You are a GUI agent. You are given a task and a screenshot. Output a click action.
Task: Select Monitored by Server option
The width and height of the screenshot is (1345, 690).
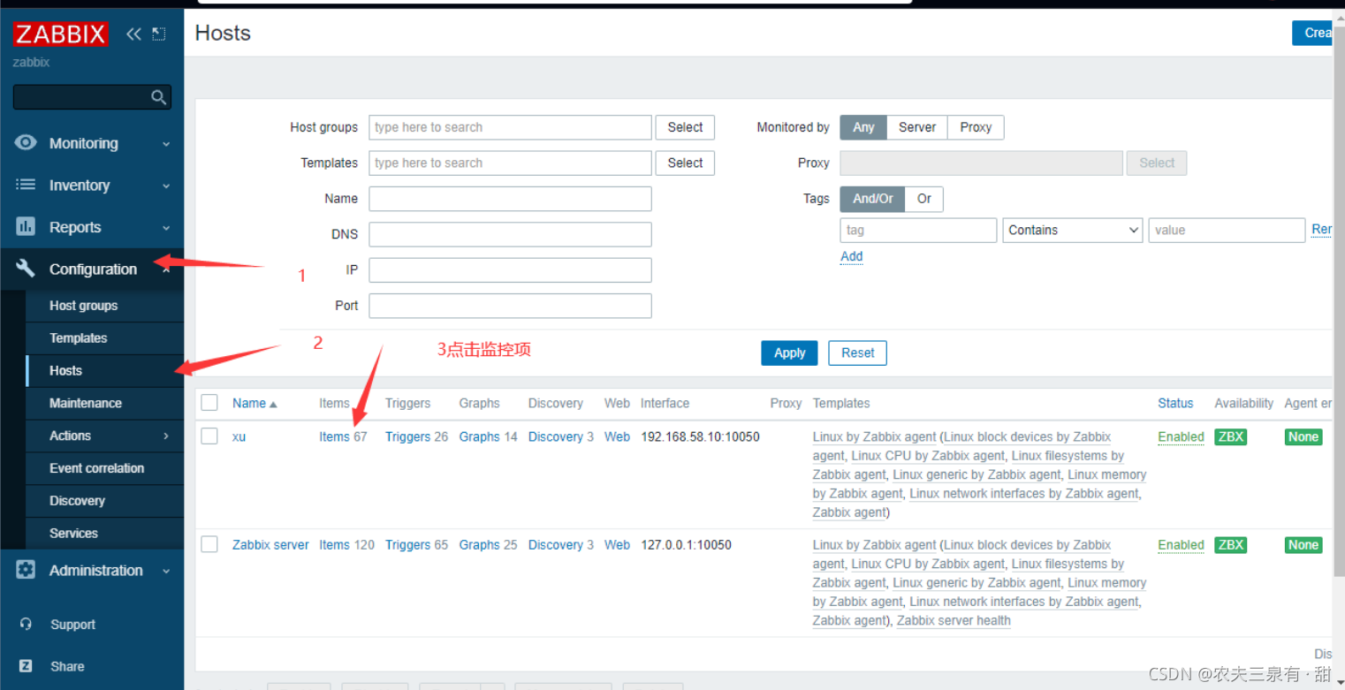[917, 127]
